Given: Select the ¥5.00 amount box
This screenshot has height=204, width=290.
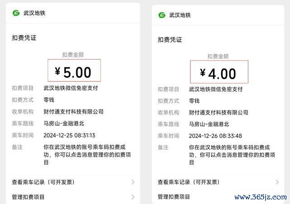Looking at the screenshot, I should (x=74, y=70).
